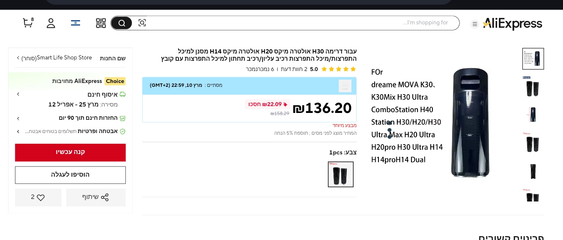The width and height of the screenshot is (563, 240).
Task: Go to the AliExpress home logo
Action: click(x=512, y=24)
